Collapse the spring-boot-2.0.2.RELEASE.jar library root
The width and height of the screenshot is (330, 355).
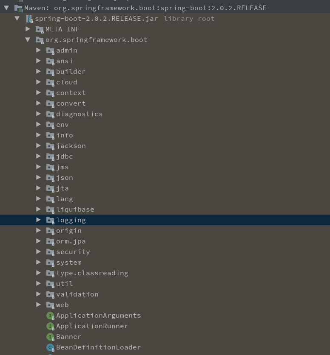tap(17, 18)
